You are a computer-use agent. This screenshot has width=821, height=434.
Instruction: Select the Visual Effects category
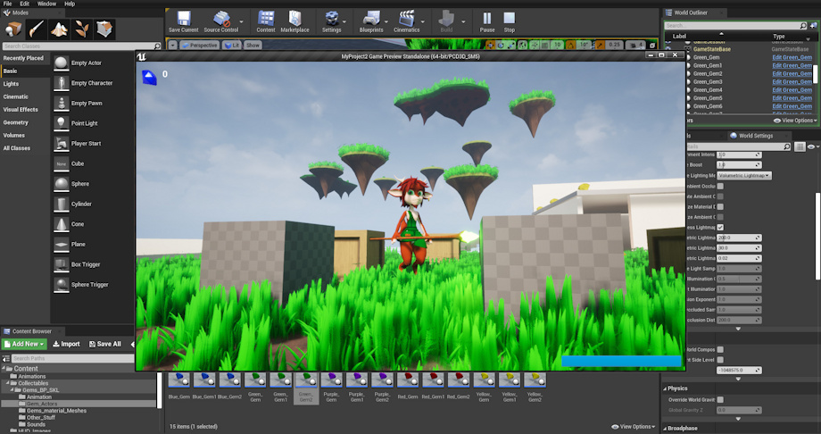21,110
